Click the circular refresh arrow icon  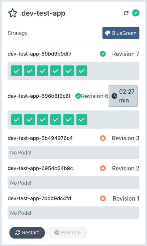click(x=126, y=13)
